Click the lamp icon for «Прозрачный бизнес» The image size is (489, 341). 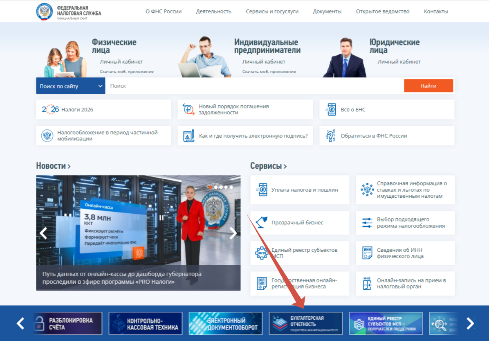coord(262,223)
